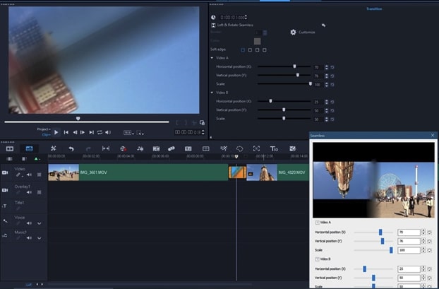Viewport: 439px width, 289px height.
Task: Collapse the Video A section in options panel
Action: (x=212, y=58)
